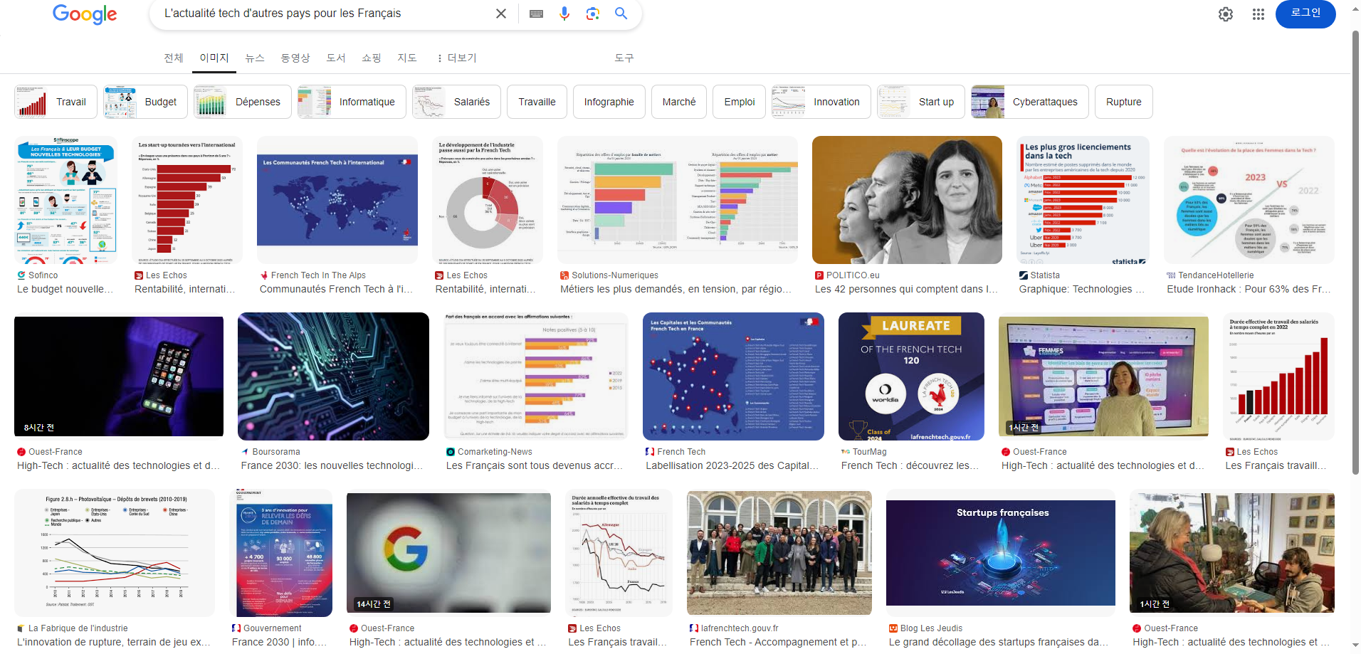The image size is (1361, 654).
Task: Open the Statista licenciements chart thumbnail
Action: pyautogui.click(x=1083, y=200)
